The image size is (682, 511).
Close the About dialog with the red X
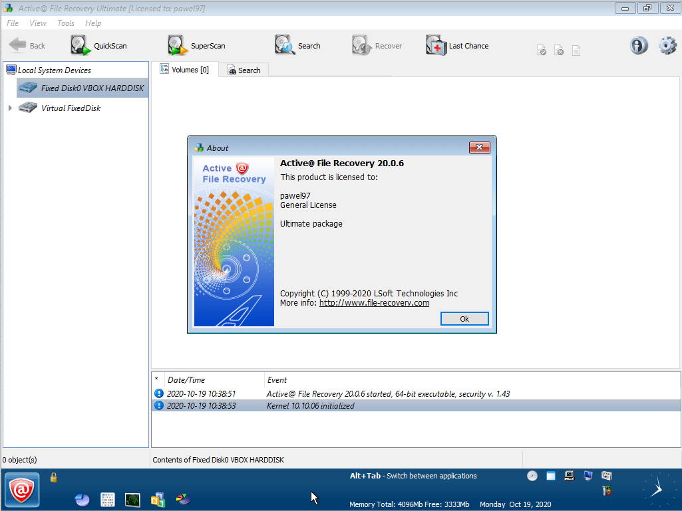click(x=479, y=148)
